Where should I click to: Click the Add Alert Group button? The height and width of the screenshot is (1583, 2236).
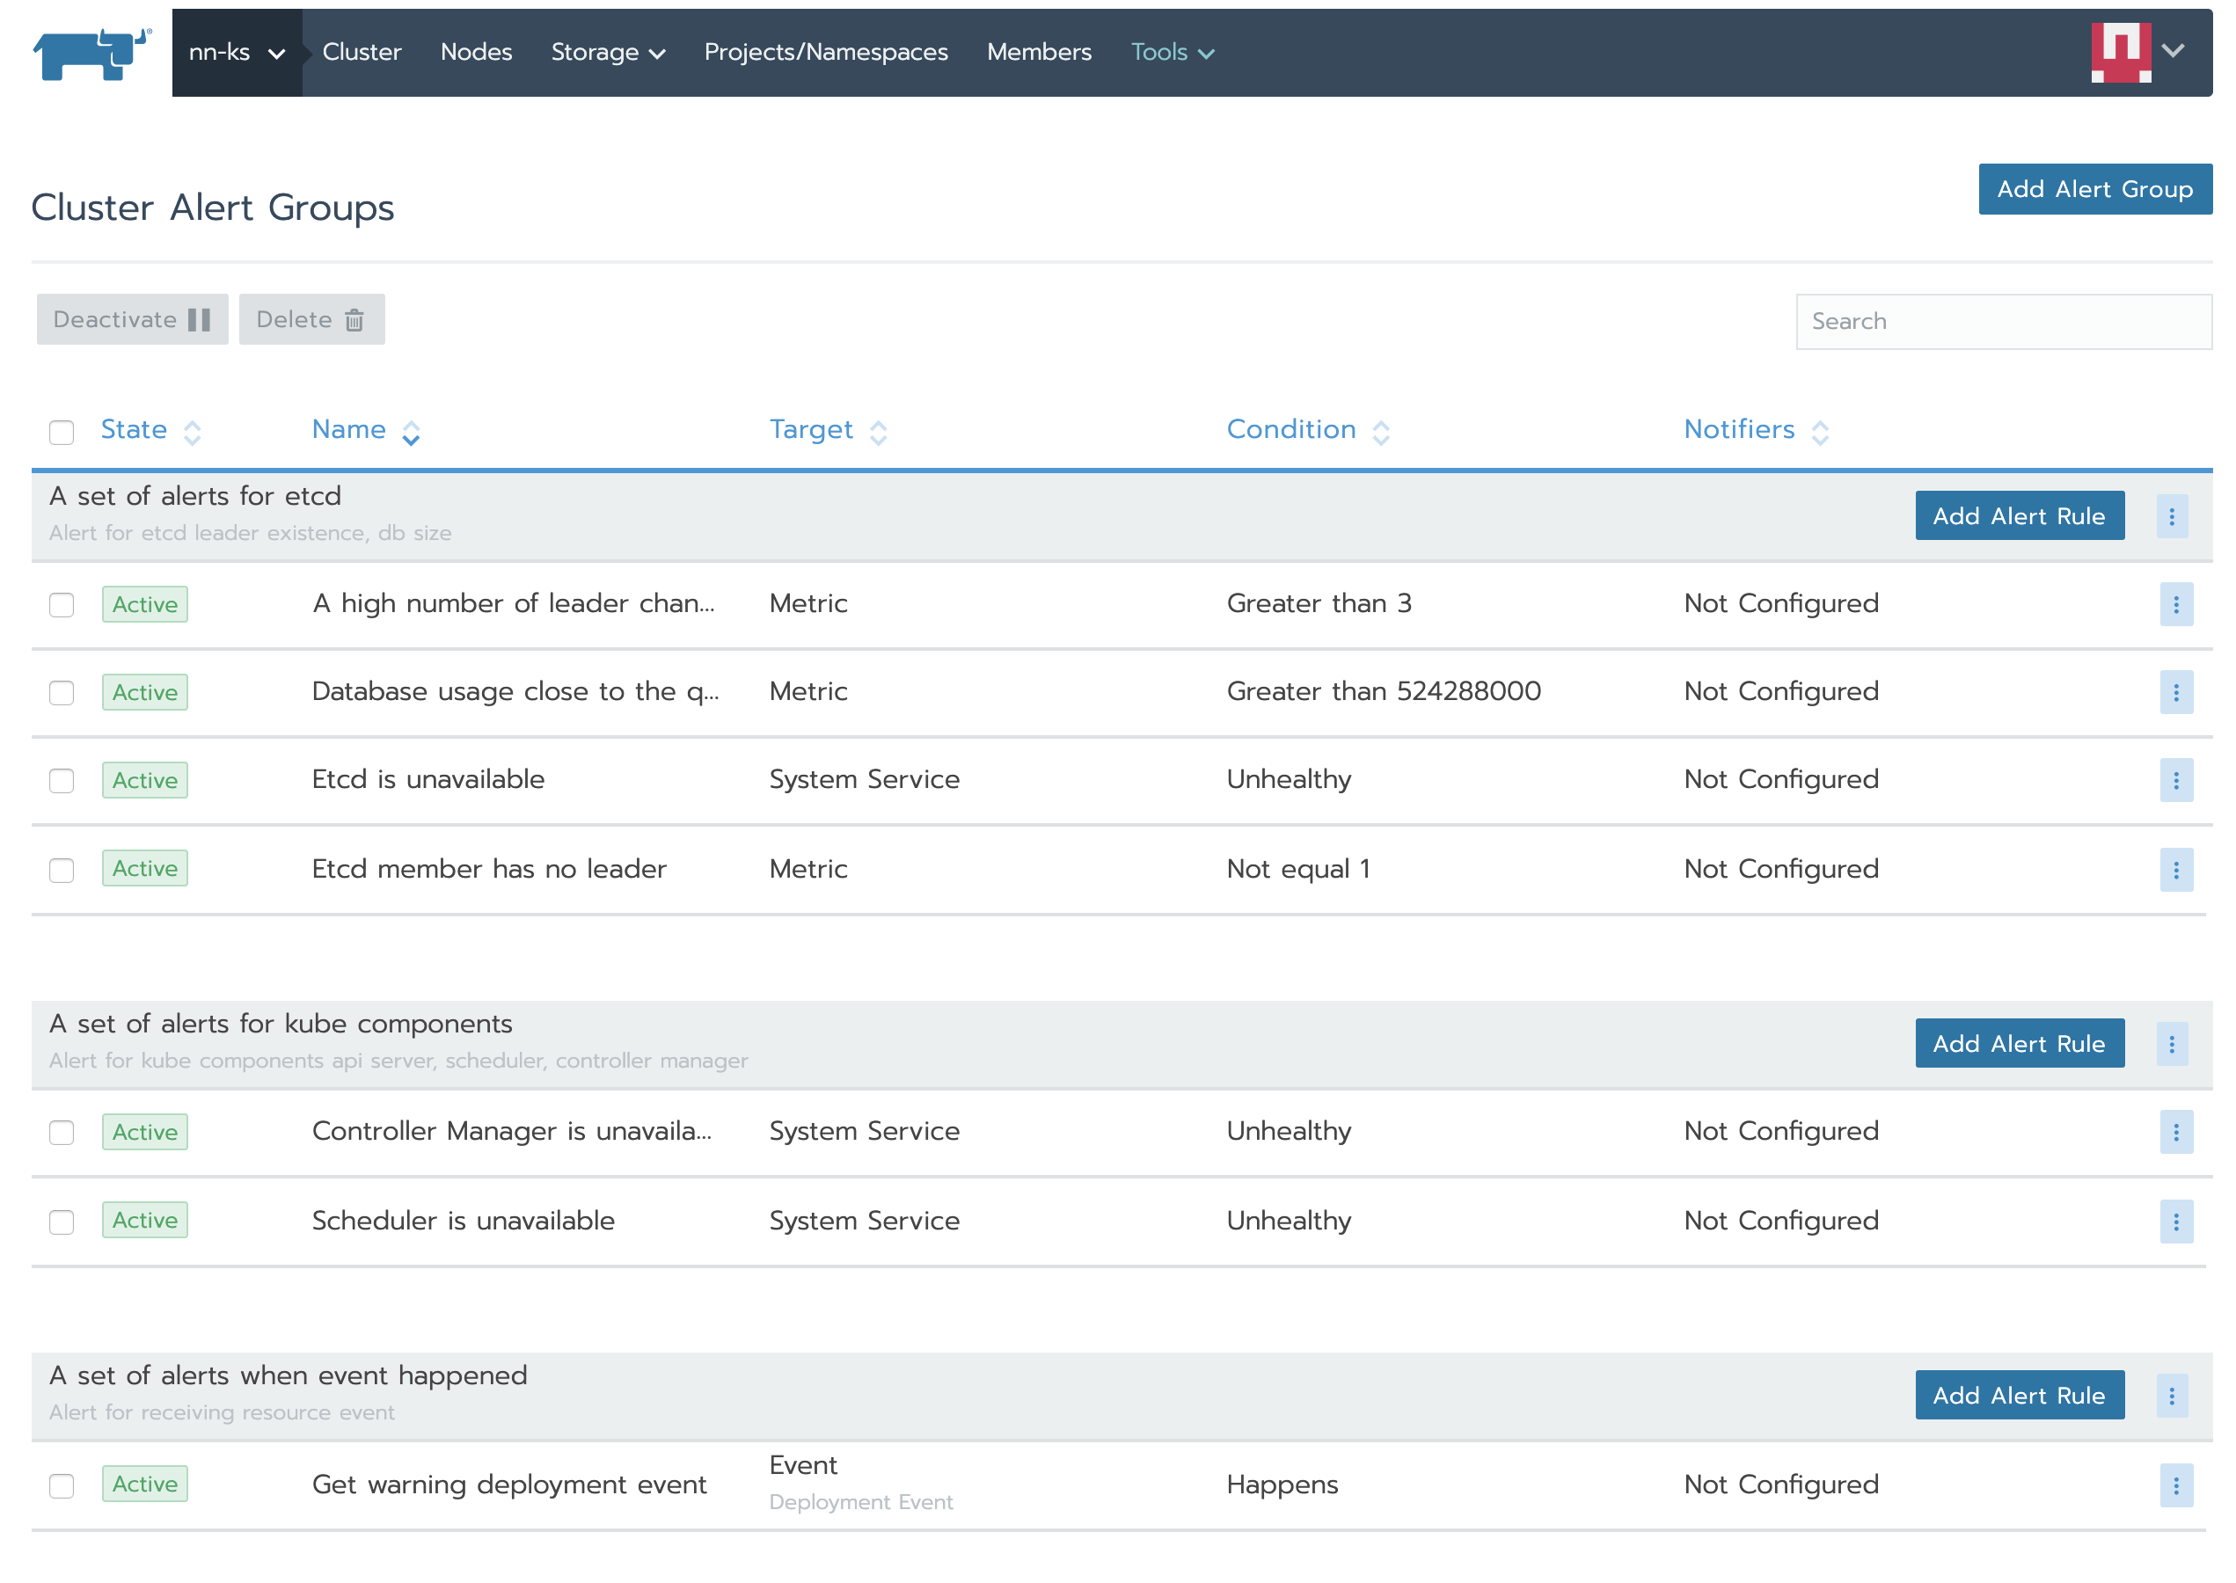coord(2094,189)
